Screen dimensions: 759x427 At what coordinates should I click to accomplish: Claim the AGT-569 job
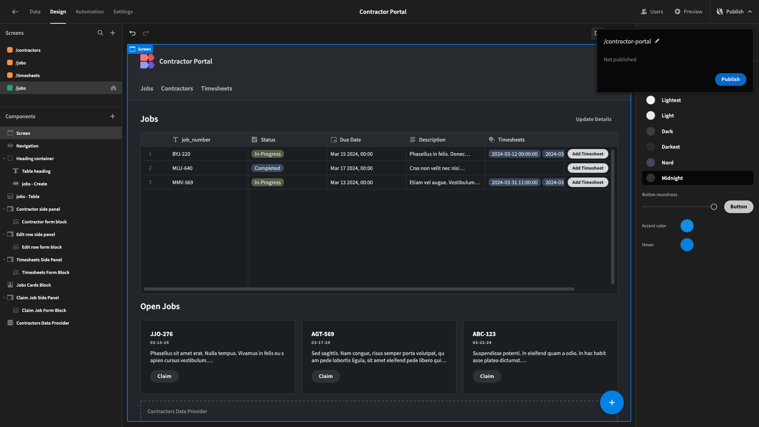click(x=326, y=376)
